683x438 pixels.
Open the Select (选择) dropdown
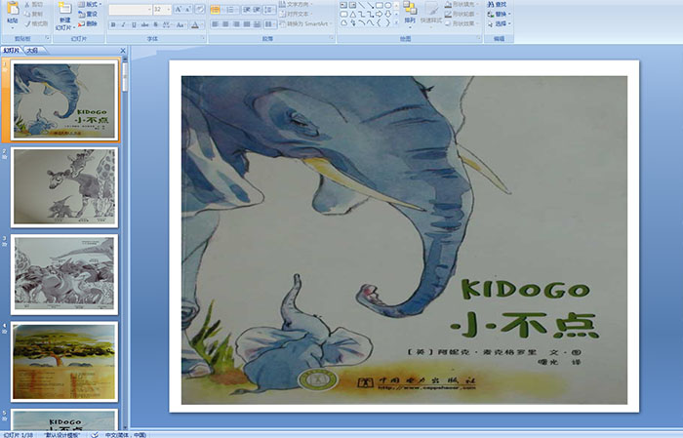click(499, 23)
